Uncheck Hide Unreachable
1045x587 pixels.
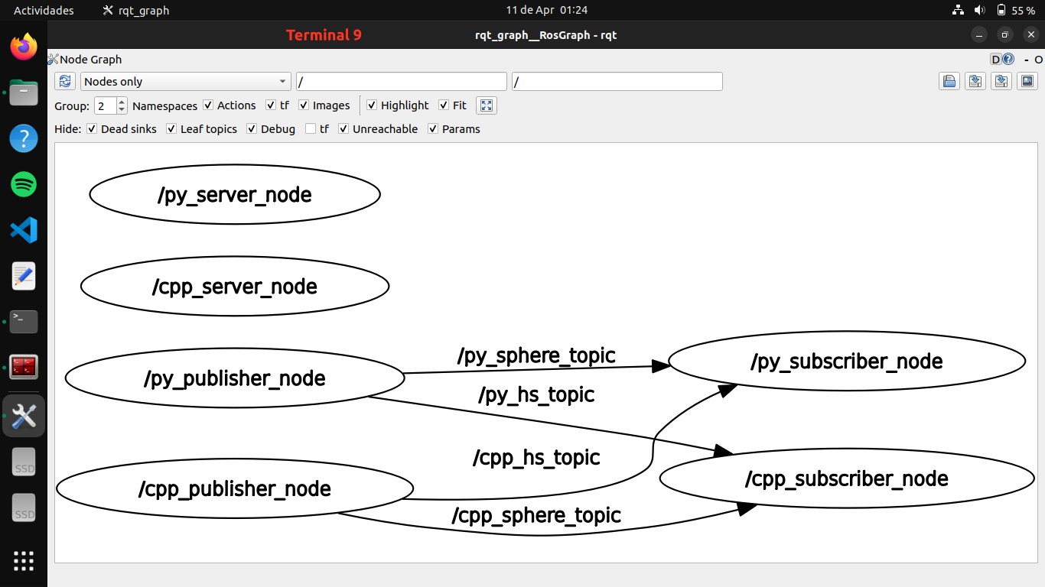(343, 129)
